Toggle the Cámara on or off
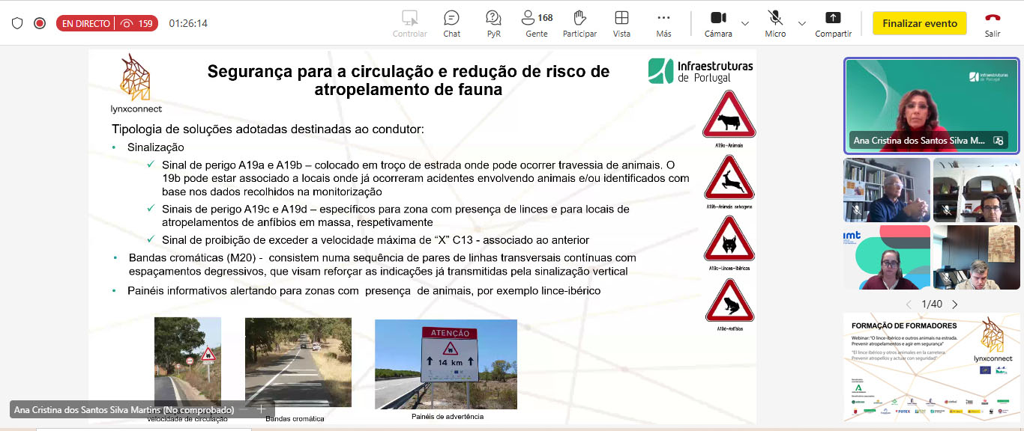Screen dimensions: 1024x431 718,23
